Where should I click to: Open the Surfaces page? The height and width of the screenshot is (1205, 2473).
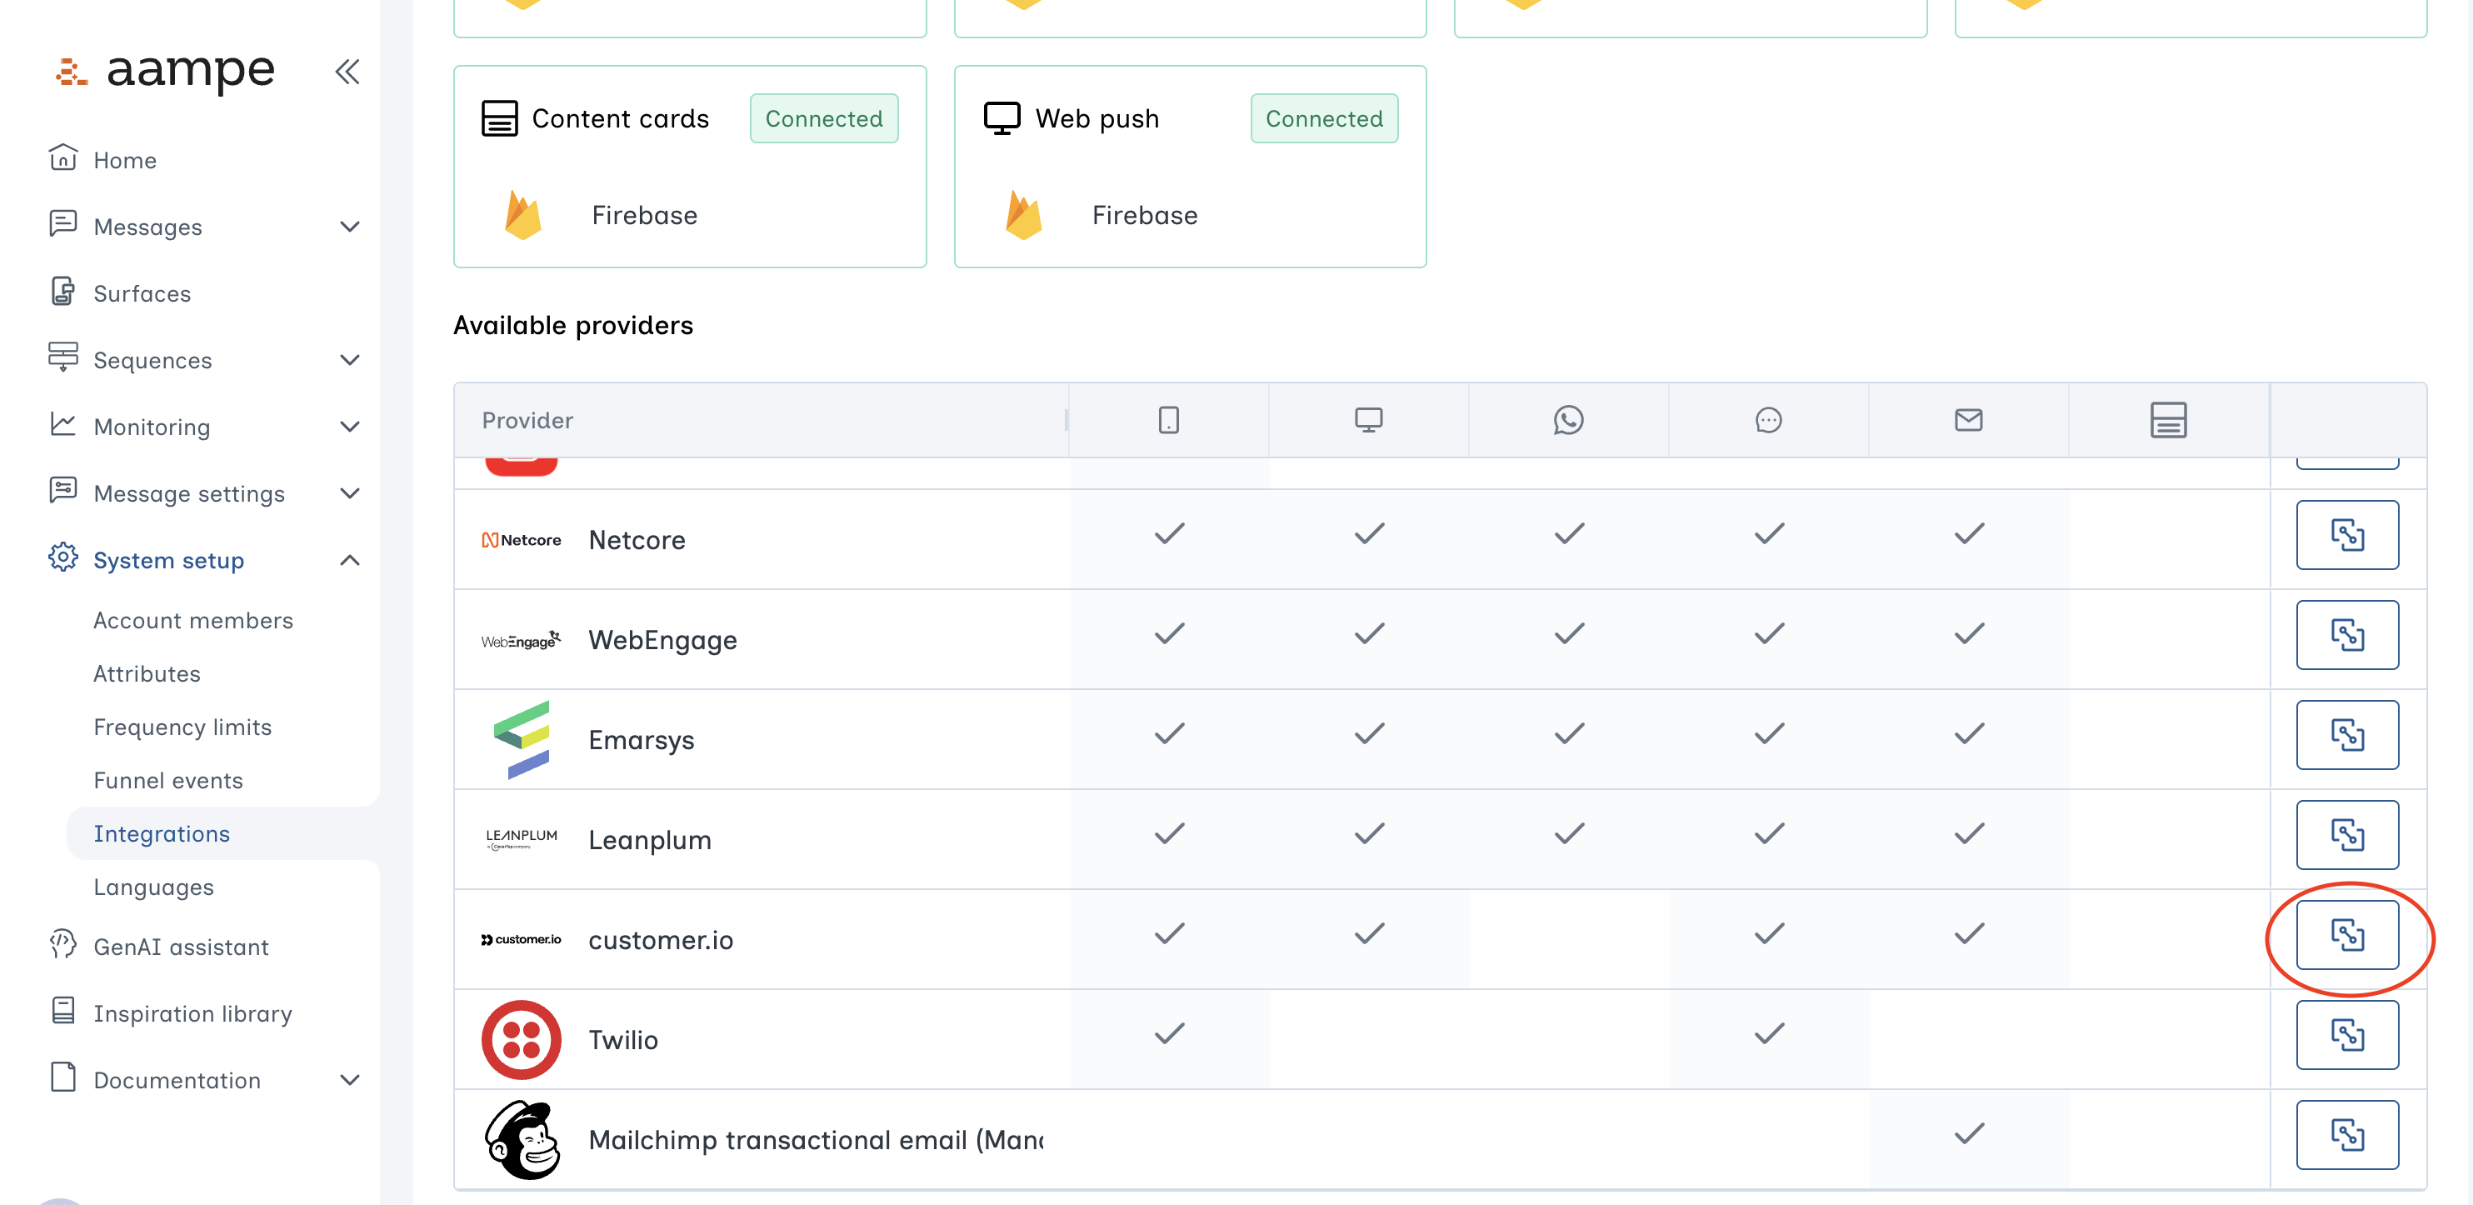tap(141, 294)
